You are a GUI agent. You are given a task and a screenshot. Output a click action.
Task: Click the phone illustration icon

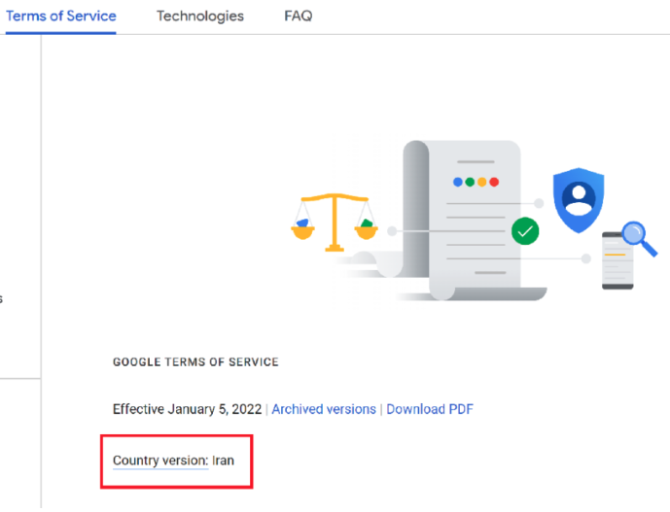[x=617, y=261]
